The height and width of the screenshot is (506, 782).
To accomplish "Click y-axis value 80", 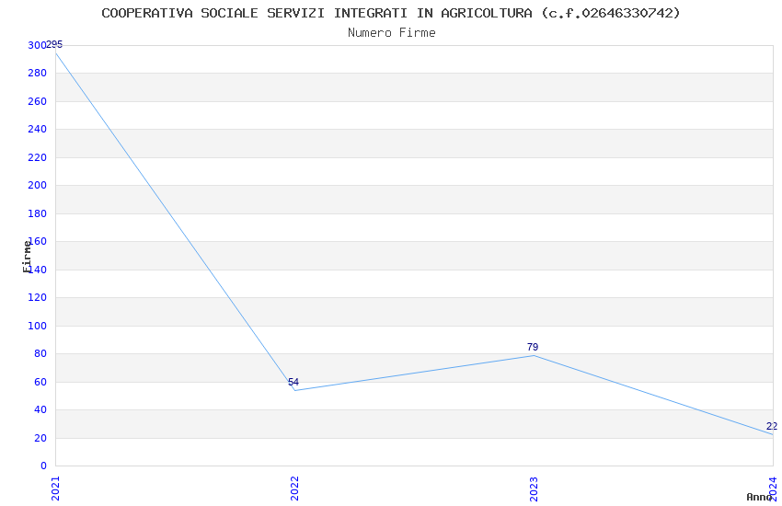I will click(x=40, y=354).
